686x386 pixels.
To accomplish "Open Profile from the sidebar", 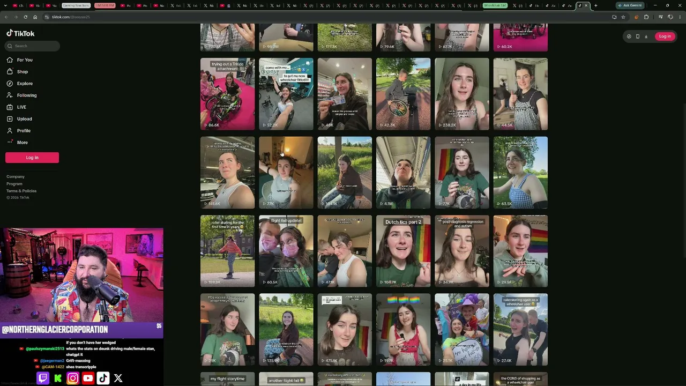I will pos(19,131).
